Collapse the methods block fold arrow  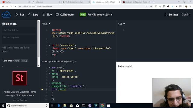(x=49, y=83)
